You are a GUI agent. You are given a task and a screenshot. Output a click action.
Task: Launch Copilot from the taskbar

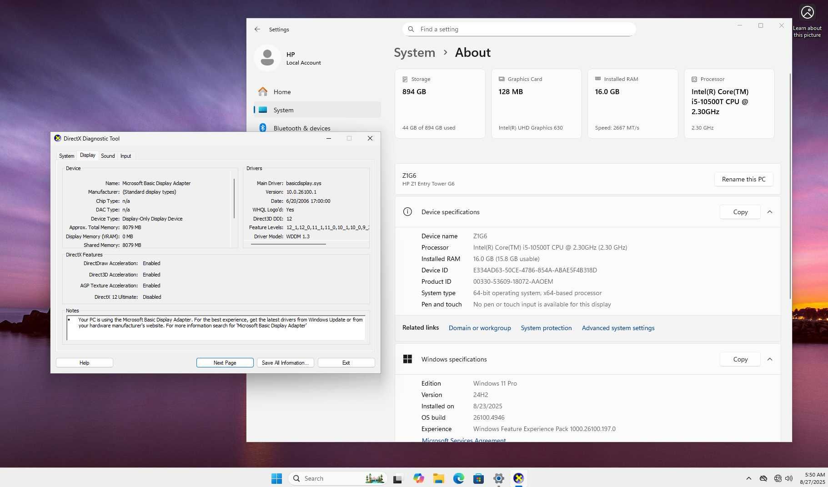coord(418,478)
